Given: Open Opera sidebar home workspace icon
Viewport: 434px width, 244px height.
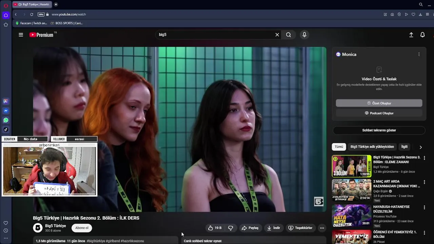Looking at the screenshot, I should [6, 15].
